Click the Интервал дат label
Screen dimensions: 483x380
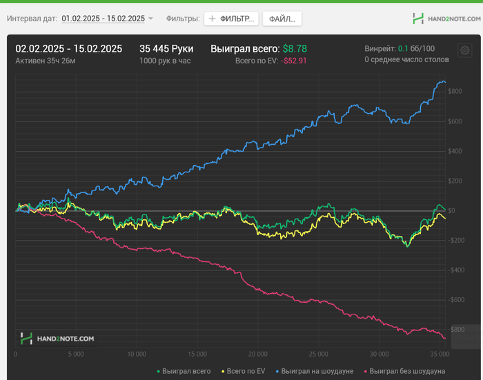click(32, 19)
